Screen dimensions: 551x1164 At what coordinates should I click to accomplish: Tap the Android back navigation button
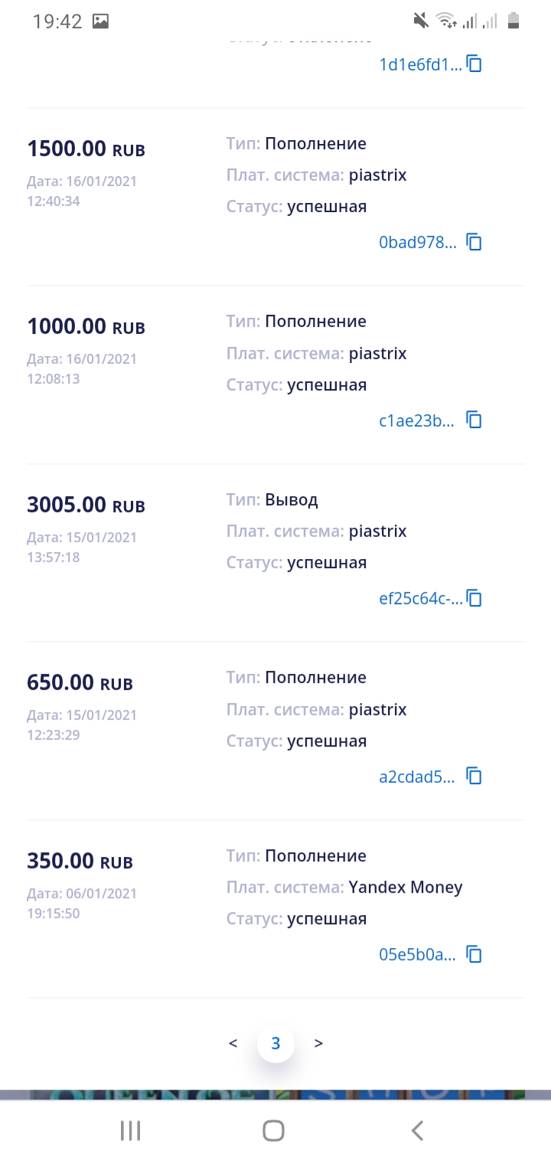tap(417, 1130)
